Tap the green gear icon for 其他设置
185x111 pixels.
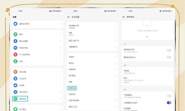coord(16,99)
